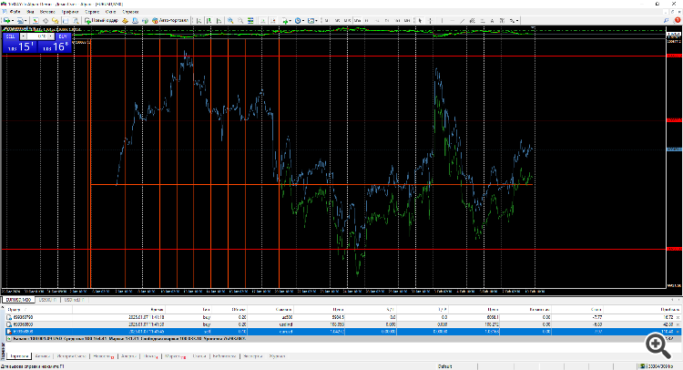Click the search icon in the toolbar
This screenshot has width=683, height=370.
[666, 20]
